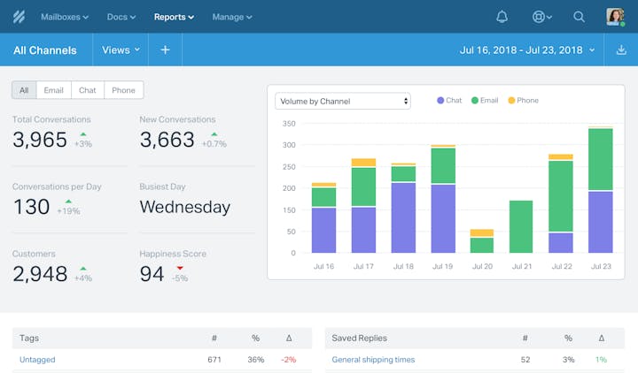Click the Help Scout logo icon

[18, 17]
